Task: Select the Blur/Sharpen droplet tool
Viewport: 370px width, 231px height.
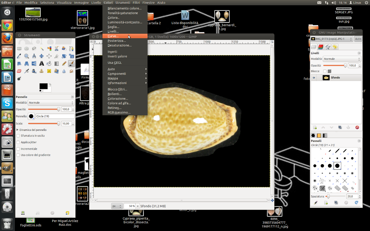Action: click(64, 71)
